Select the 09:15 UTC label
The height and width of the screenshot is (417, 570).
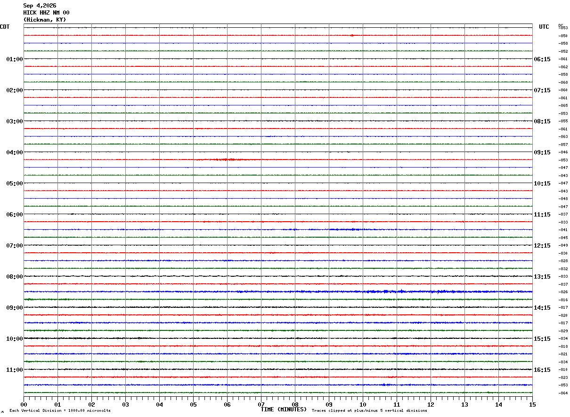click(x=542, y=152)
